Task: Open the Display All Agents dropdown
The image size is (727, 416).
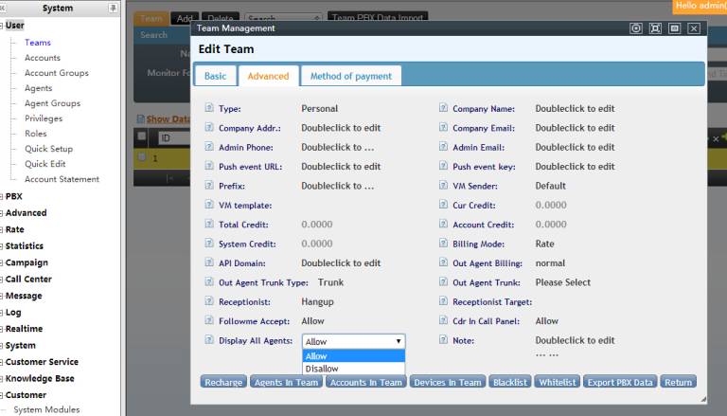Action: [353, 341]
